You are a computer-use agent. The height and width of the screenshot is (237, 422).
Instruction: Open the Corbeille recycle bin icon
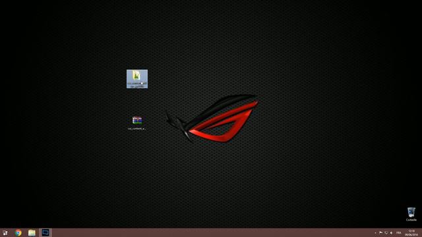point(411,212)
